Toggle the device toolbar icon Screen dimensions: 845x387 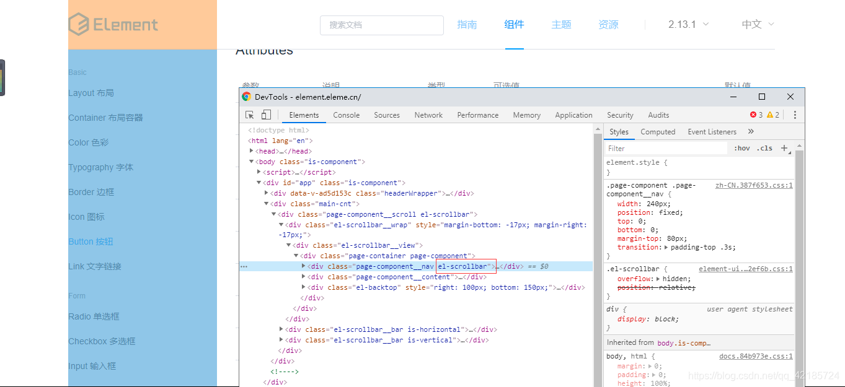pyautogui.click(x=265, y=115)
